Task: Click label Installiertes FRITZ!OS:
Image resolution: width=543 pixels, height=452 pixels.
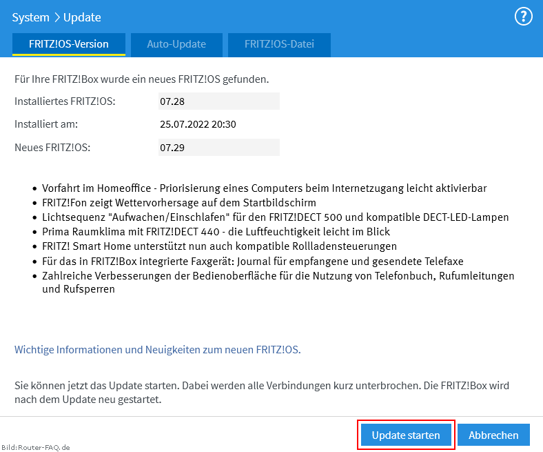Action: click(65, 101)
